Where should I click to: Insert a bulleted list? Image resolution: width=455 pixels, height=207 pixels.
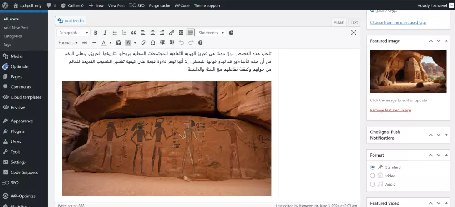pos(115,33)
